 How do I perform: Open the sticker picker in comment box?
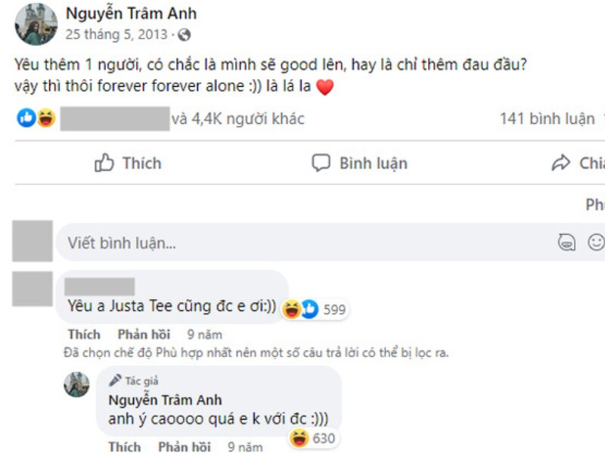point(566,242)
